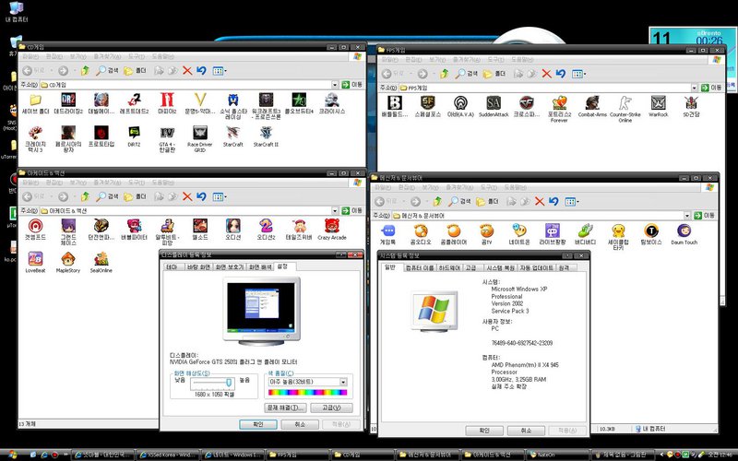Select the Crazy Arcade game icon

331,225
